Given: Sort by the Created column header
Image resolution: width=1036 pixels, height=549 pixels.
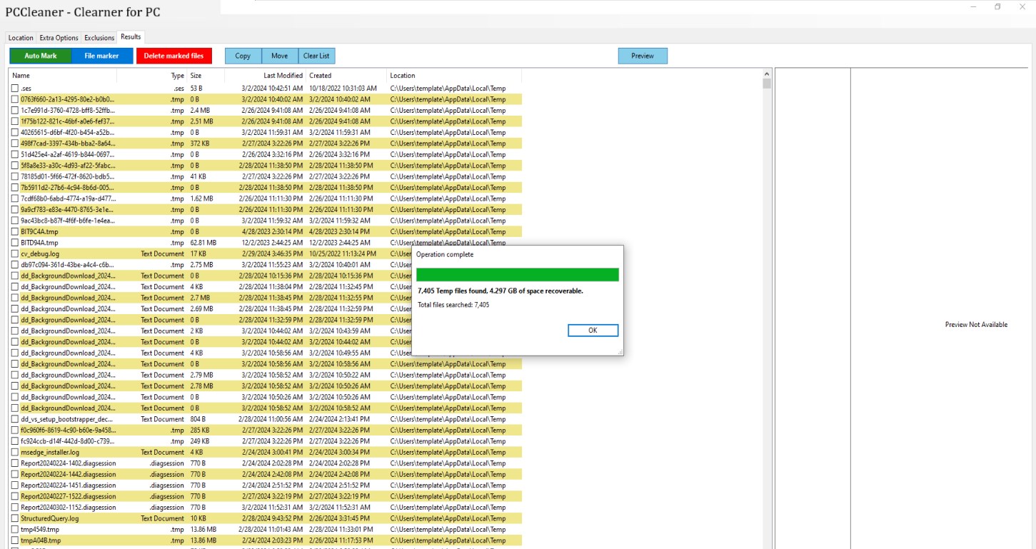Looking at the screenshot, I should pos(346,76).
